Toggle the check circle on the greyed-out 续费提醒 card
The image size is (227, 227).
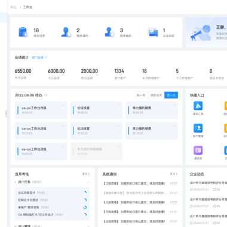(x=118, y=146)
